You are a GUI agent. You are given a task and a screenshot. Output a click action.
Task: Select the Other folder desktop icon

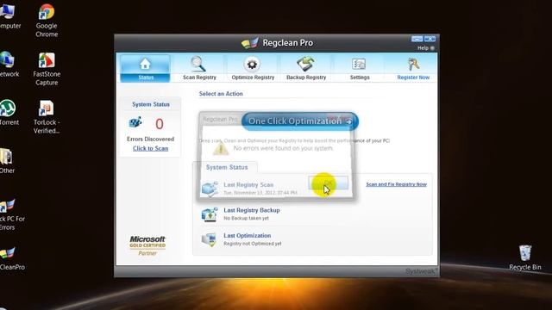(7, 161)
